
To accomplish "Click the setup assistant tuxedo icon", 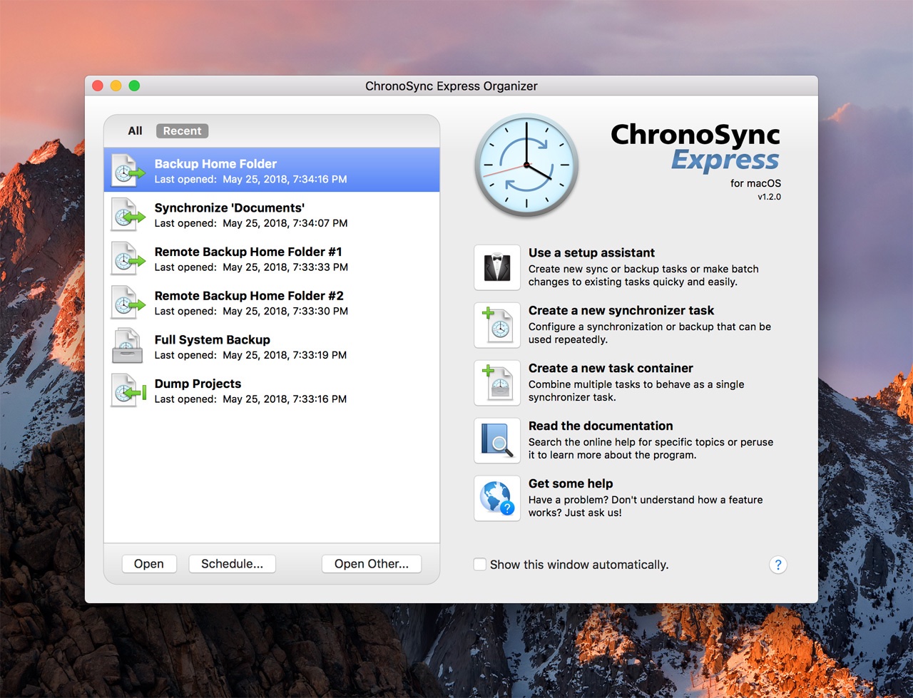I will [497, 267].
